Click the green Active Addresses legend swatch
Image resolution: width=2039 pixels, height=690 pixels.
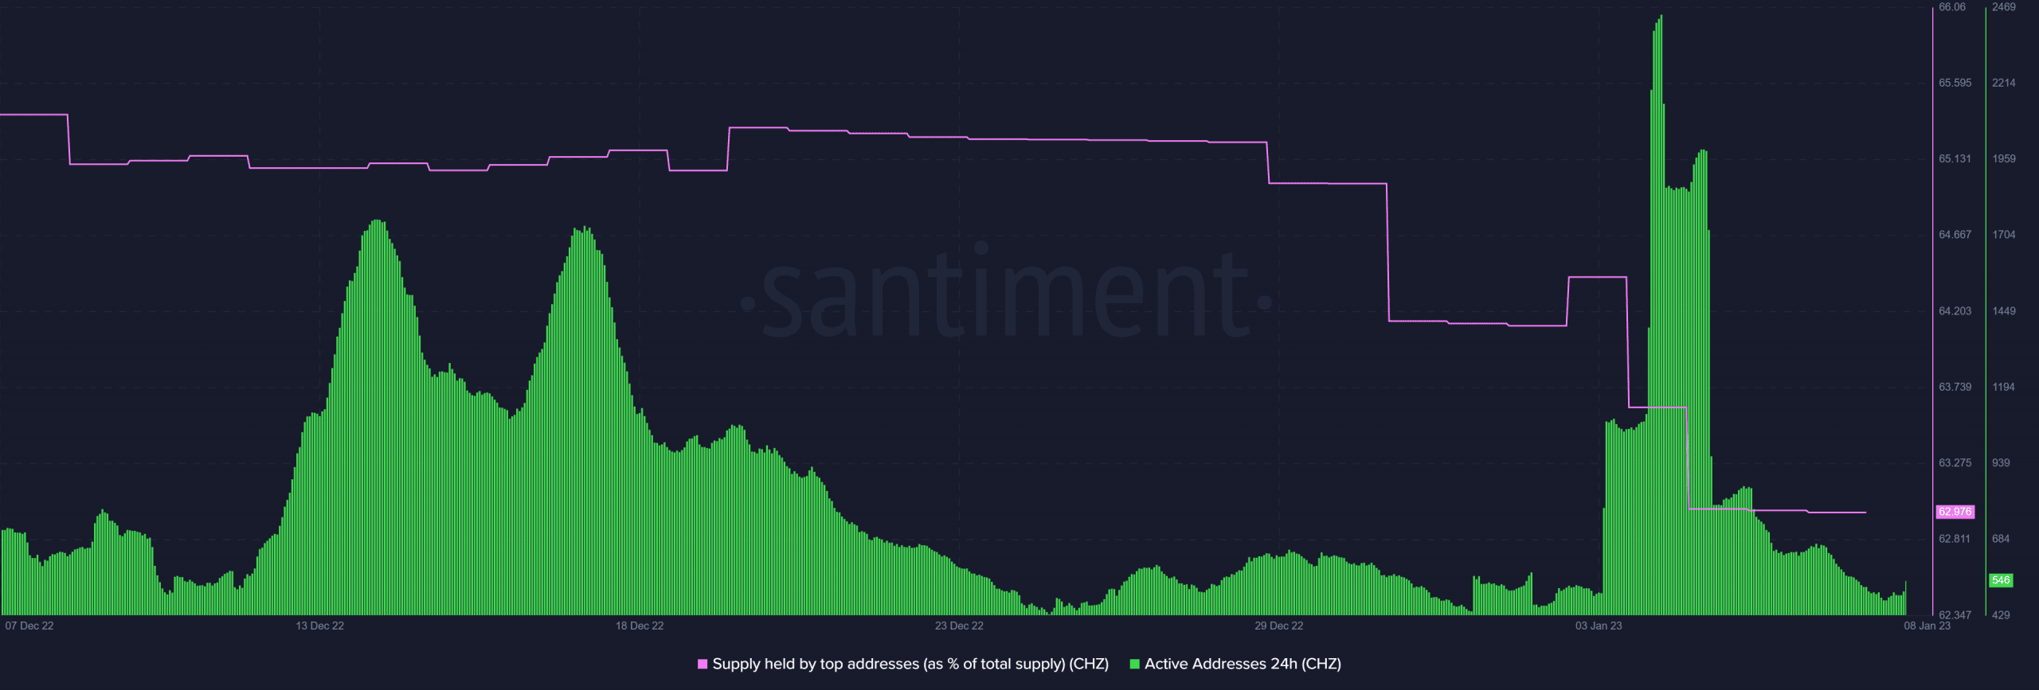1134,664
